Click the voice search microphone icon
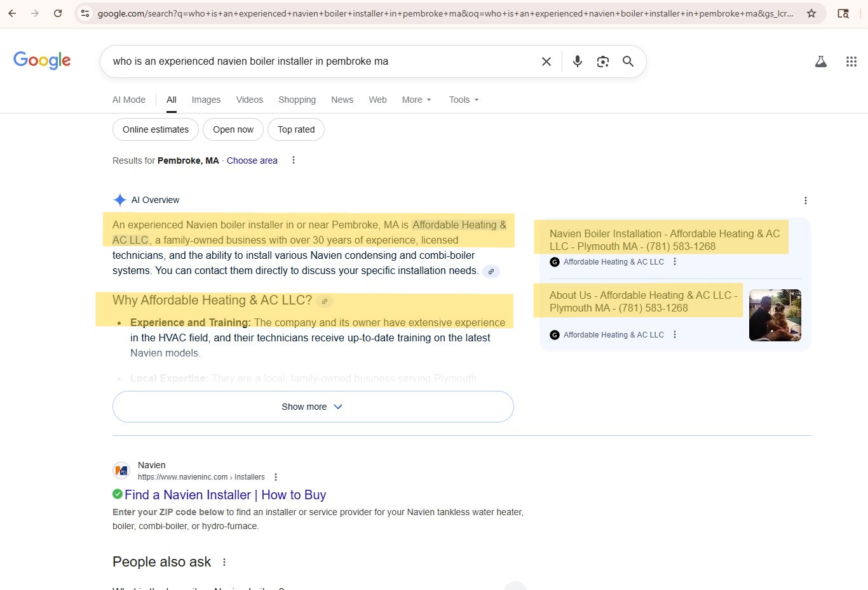Screen dimensions: 868x590 pyautogui.click(x=577, y=62)
